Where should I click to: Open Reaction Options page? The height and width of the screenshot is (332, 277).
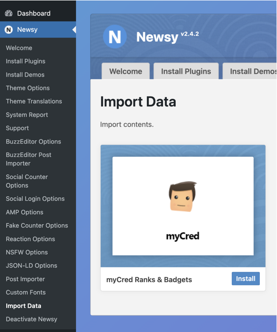point(30,239)
